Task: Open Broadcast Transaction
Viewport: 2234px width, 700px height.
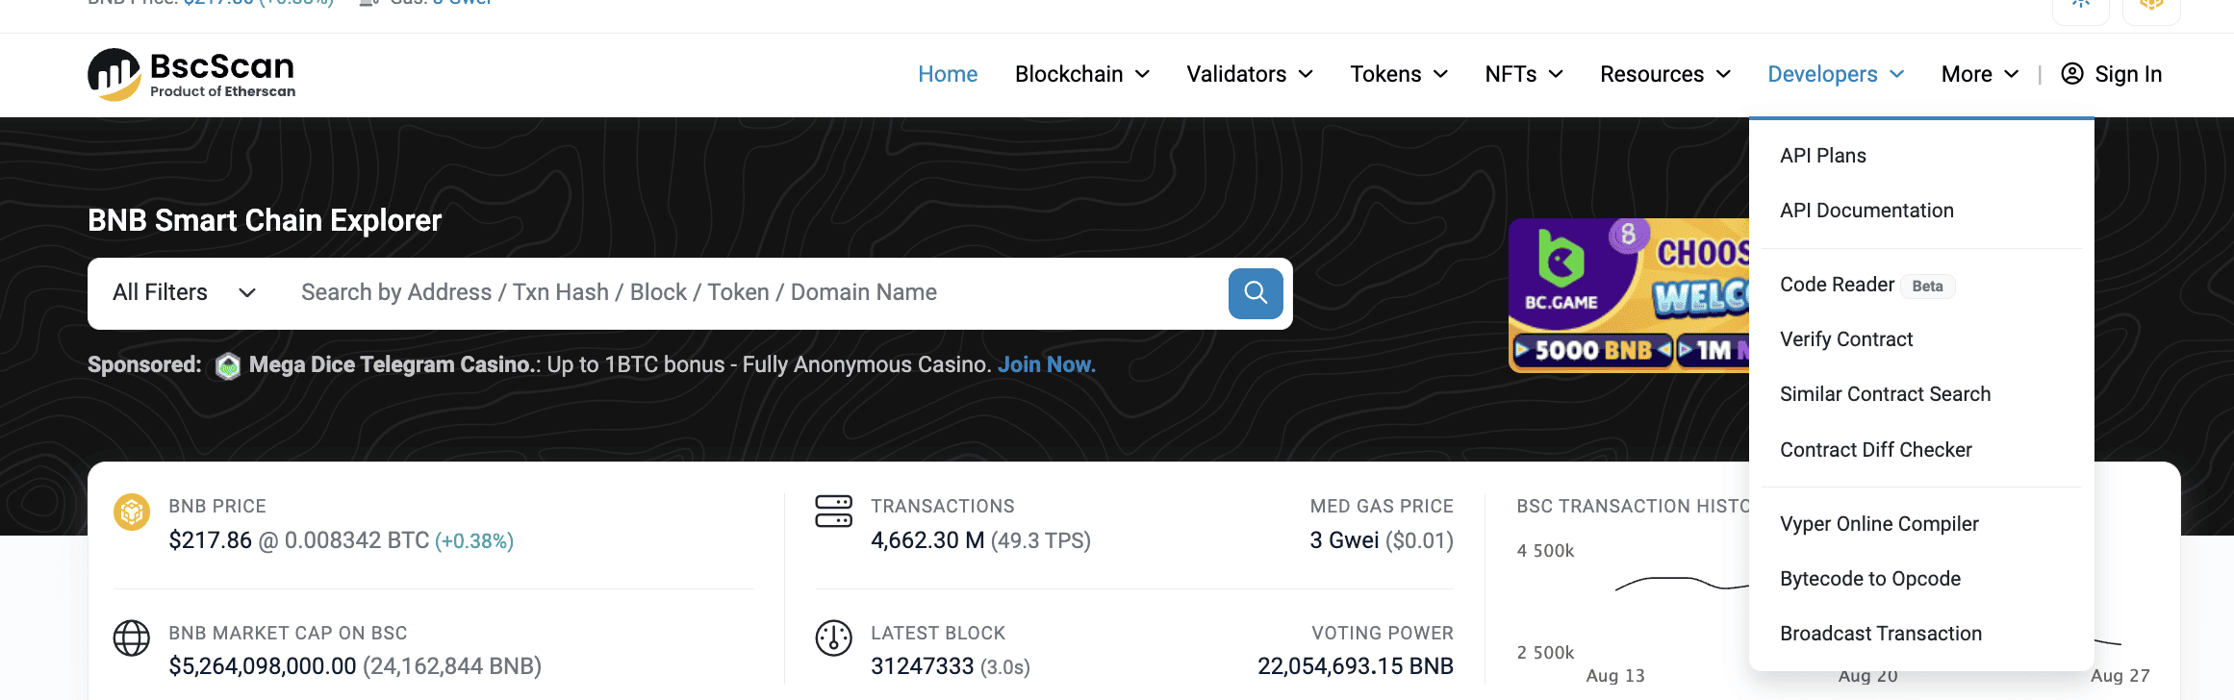Action: (x=1881, y=634)
